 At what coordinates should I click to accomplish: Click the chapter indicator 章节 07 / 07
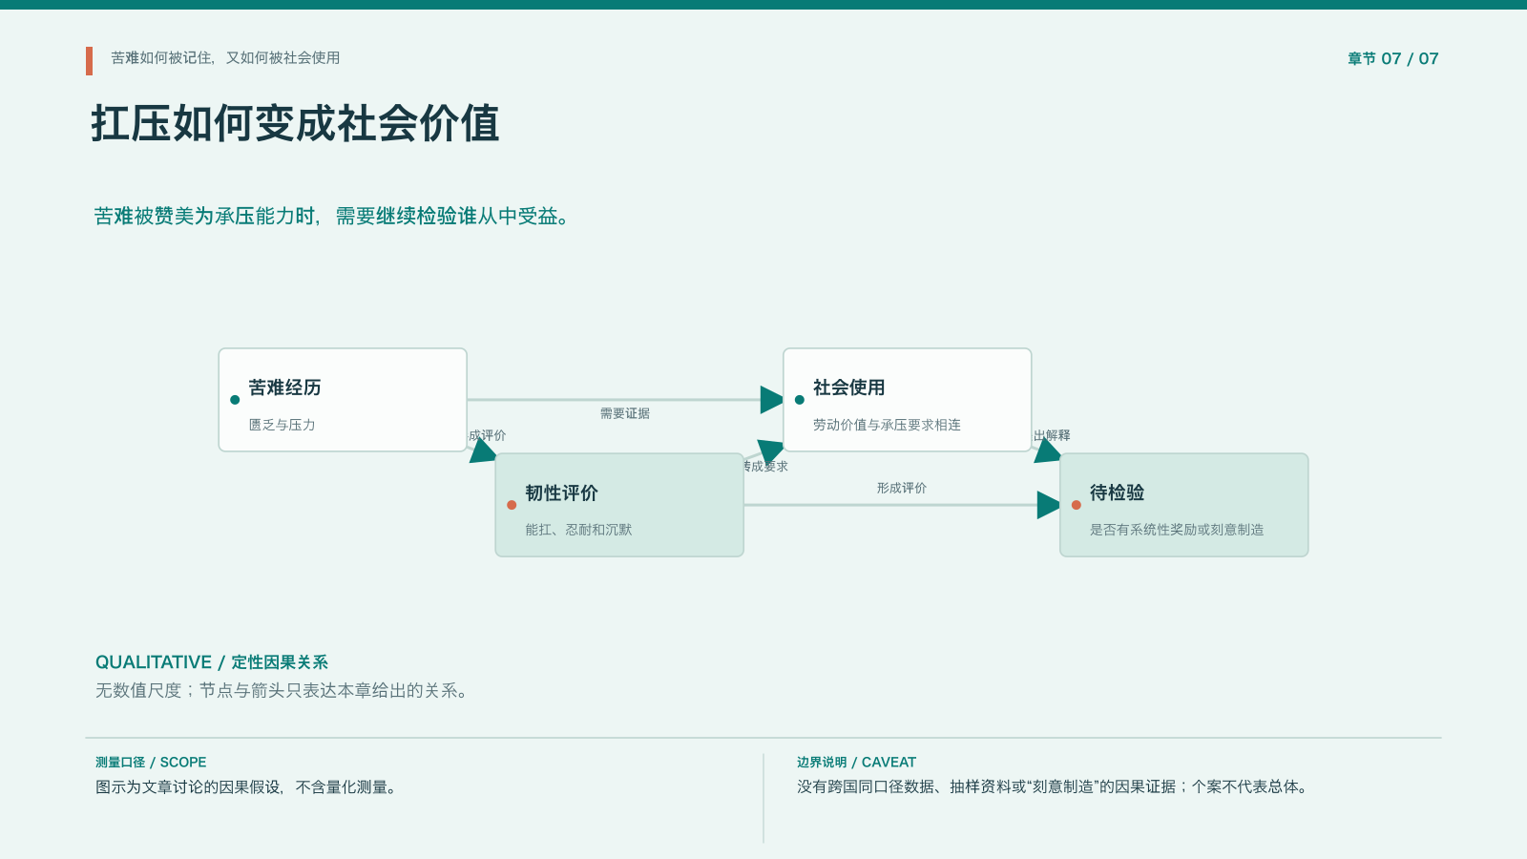pos(1392,59)
